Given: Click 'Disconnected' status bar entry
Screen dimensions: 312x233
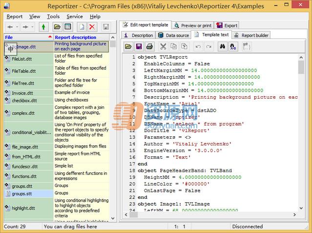Looking at the screenshot, I should (248, 227).
